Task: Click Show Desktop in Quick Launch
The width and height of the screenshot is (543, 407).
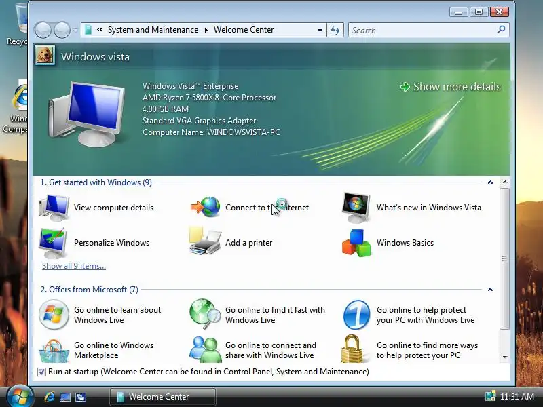Action: (x=65, y=397)
